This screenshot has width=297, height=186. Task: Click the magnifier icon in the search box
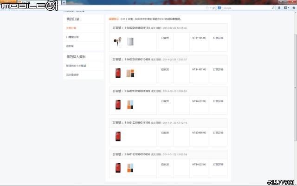point(273,8)
